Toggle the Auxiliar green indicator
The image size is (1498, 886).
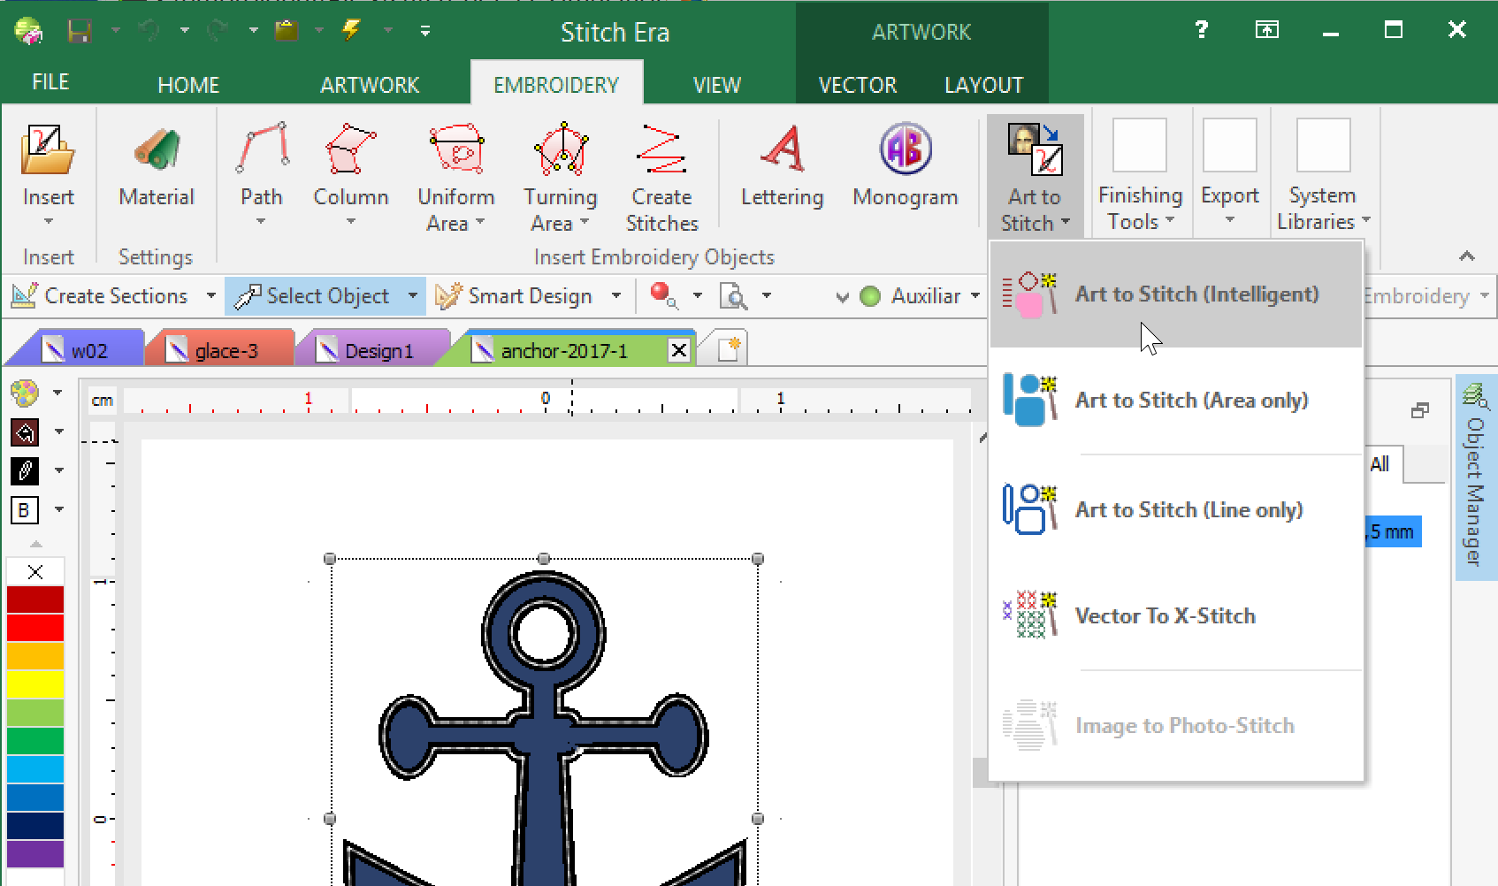(x=870, y=296)
